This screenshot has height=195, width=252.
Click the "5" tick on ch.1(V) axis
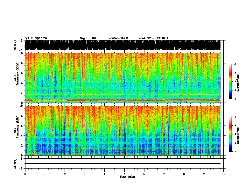tap(22, 40)
